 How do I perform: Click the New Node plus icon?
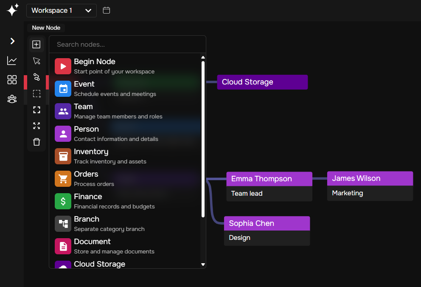36,45
